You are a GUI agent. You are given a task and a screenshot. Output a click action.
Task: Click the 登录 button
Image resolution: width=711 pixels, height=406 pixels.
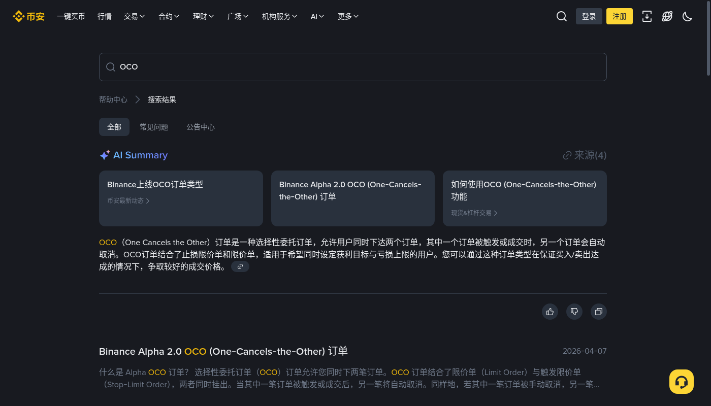(x=589, y=16)
